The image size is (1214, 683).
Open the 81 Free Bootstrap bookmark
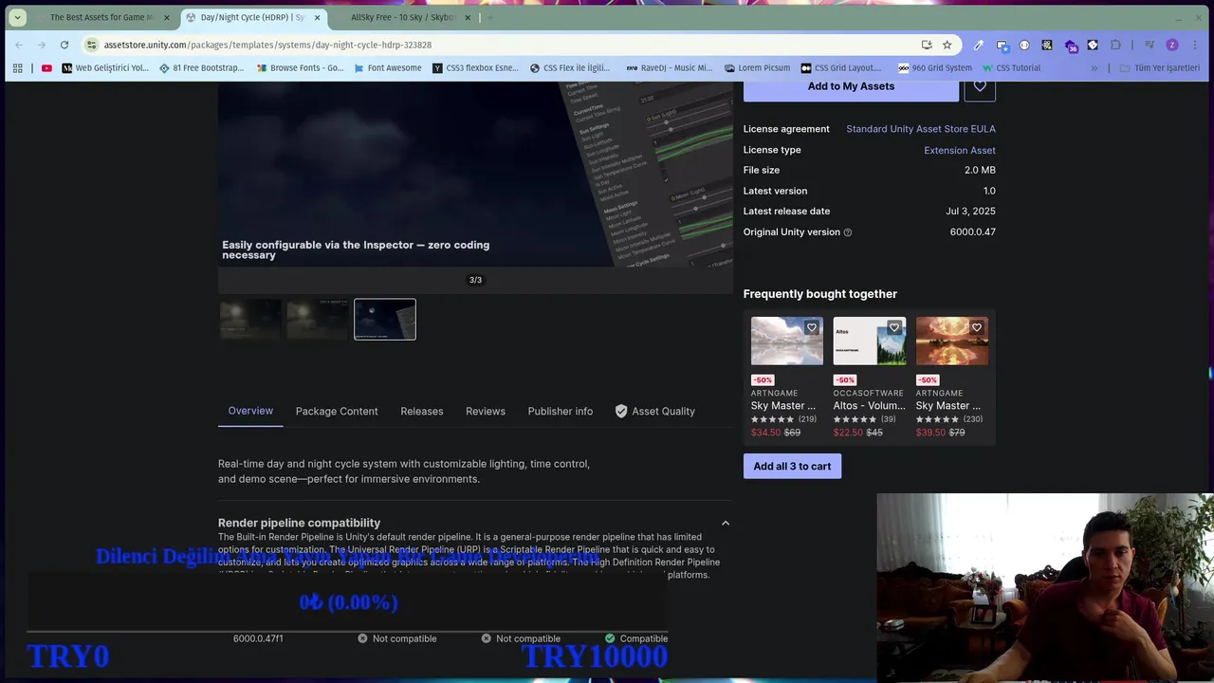pos(202,68)
